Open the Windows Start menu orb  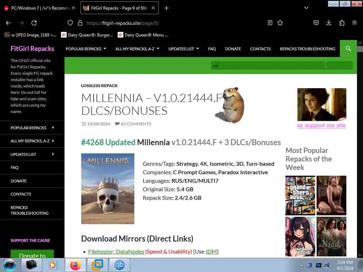coord(9,265)
